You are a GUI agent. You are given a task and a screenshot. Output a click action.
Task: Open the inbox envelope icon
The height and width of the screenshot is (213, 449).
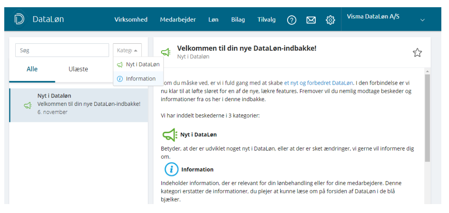[x=311, y=20]
